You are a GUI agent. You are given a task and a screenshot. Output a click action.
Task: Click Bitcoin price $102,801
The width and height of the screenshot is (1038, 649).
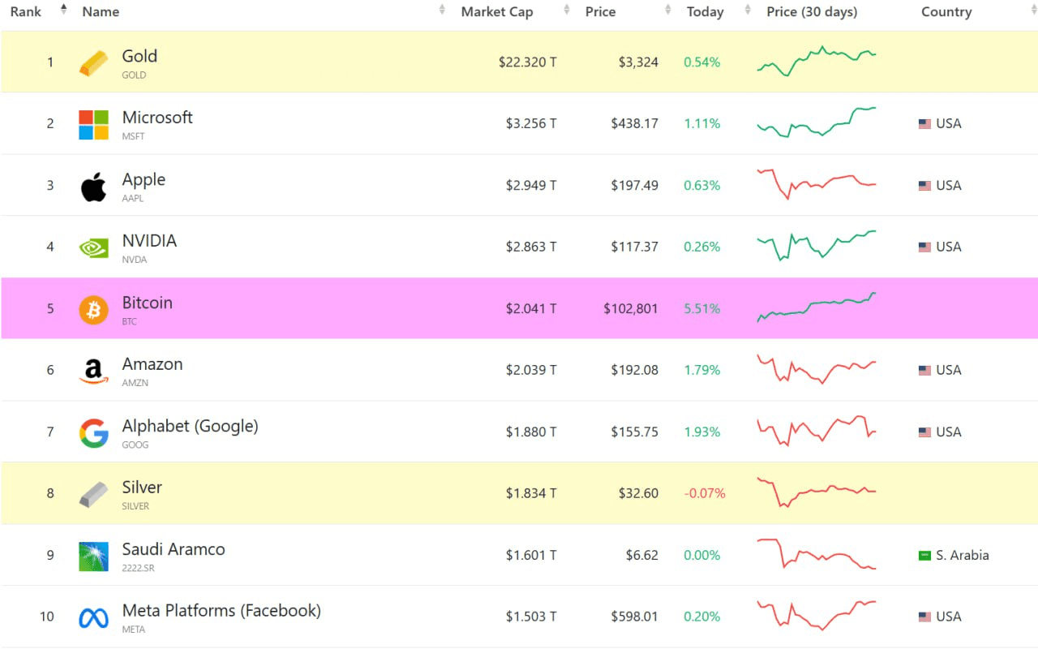point(631,309)
